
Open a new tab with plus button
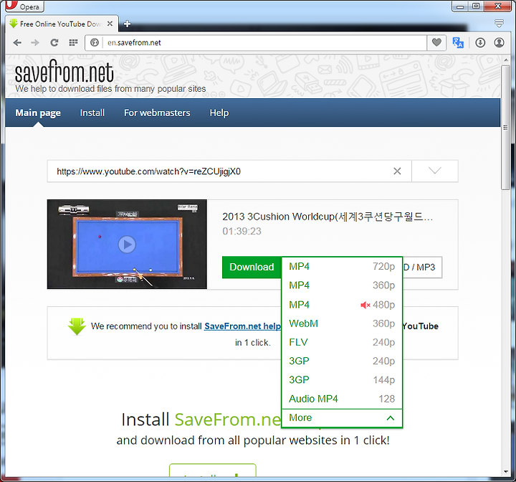click(x=127, y=24)
